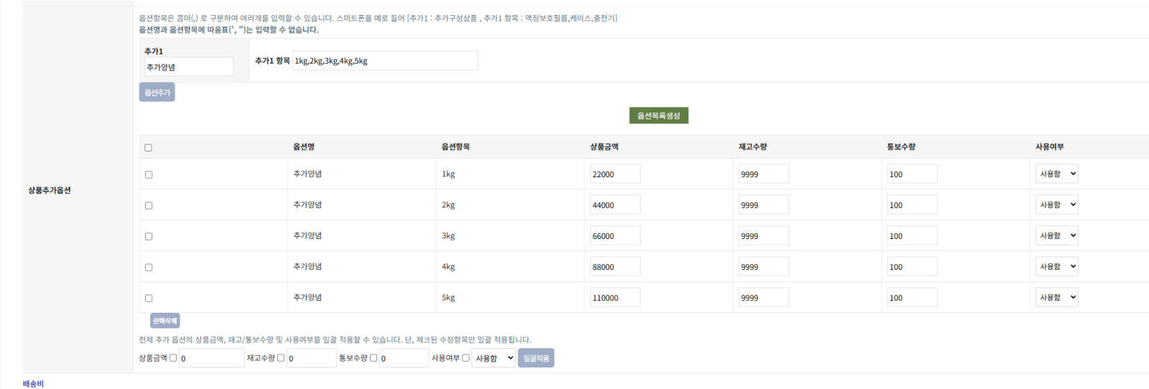This screenshot has width=1149, height=389.
Task: Click the 2kg price field showing 44000
Action: tap(615, 205)
